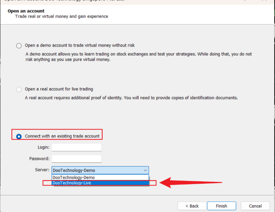Image resolution: width=275 pixels, height=212 pixels.
Task: Choose DooTechnology-Demo from the server list
Action: [100, 177]
